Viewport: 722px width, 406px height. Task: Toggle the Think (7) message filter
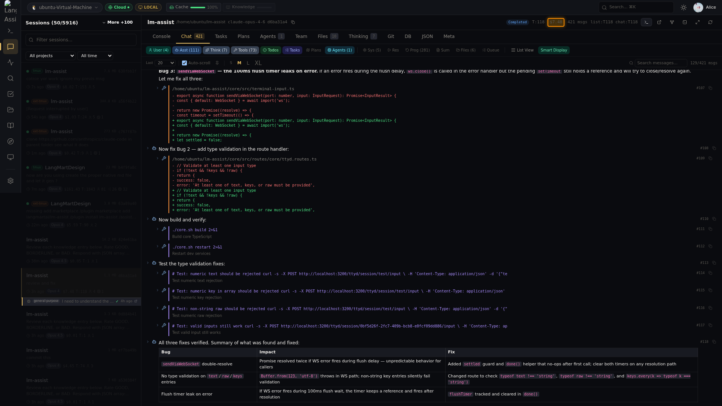coord(216,50)
